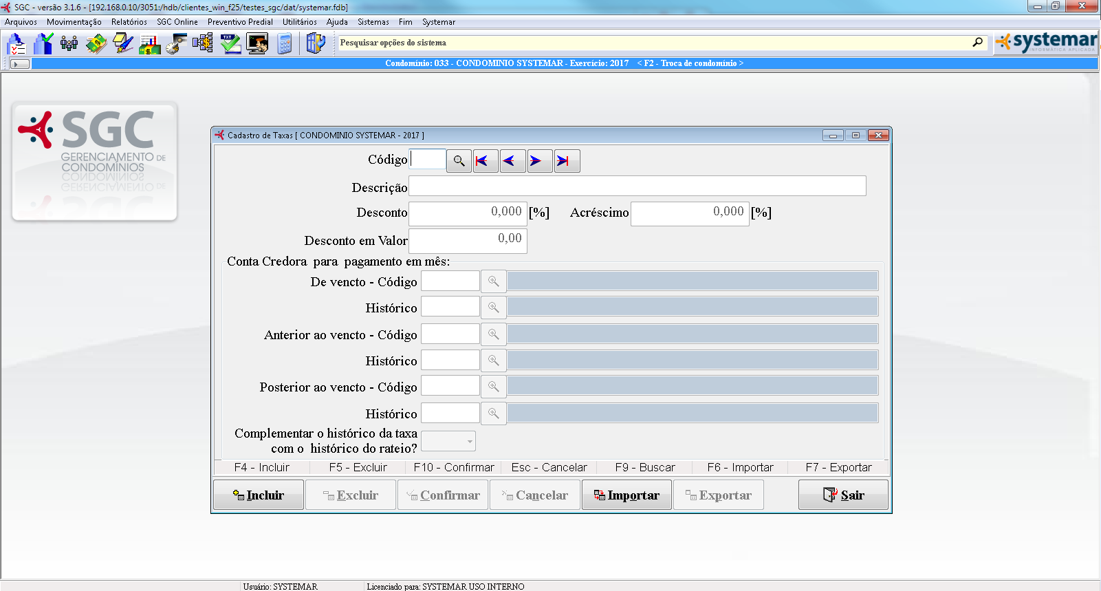Open the Utilitários menu
Screen dimensions: 1101x591
click(x=299, y=22)
